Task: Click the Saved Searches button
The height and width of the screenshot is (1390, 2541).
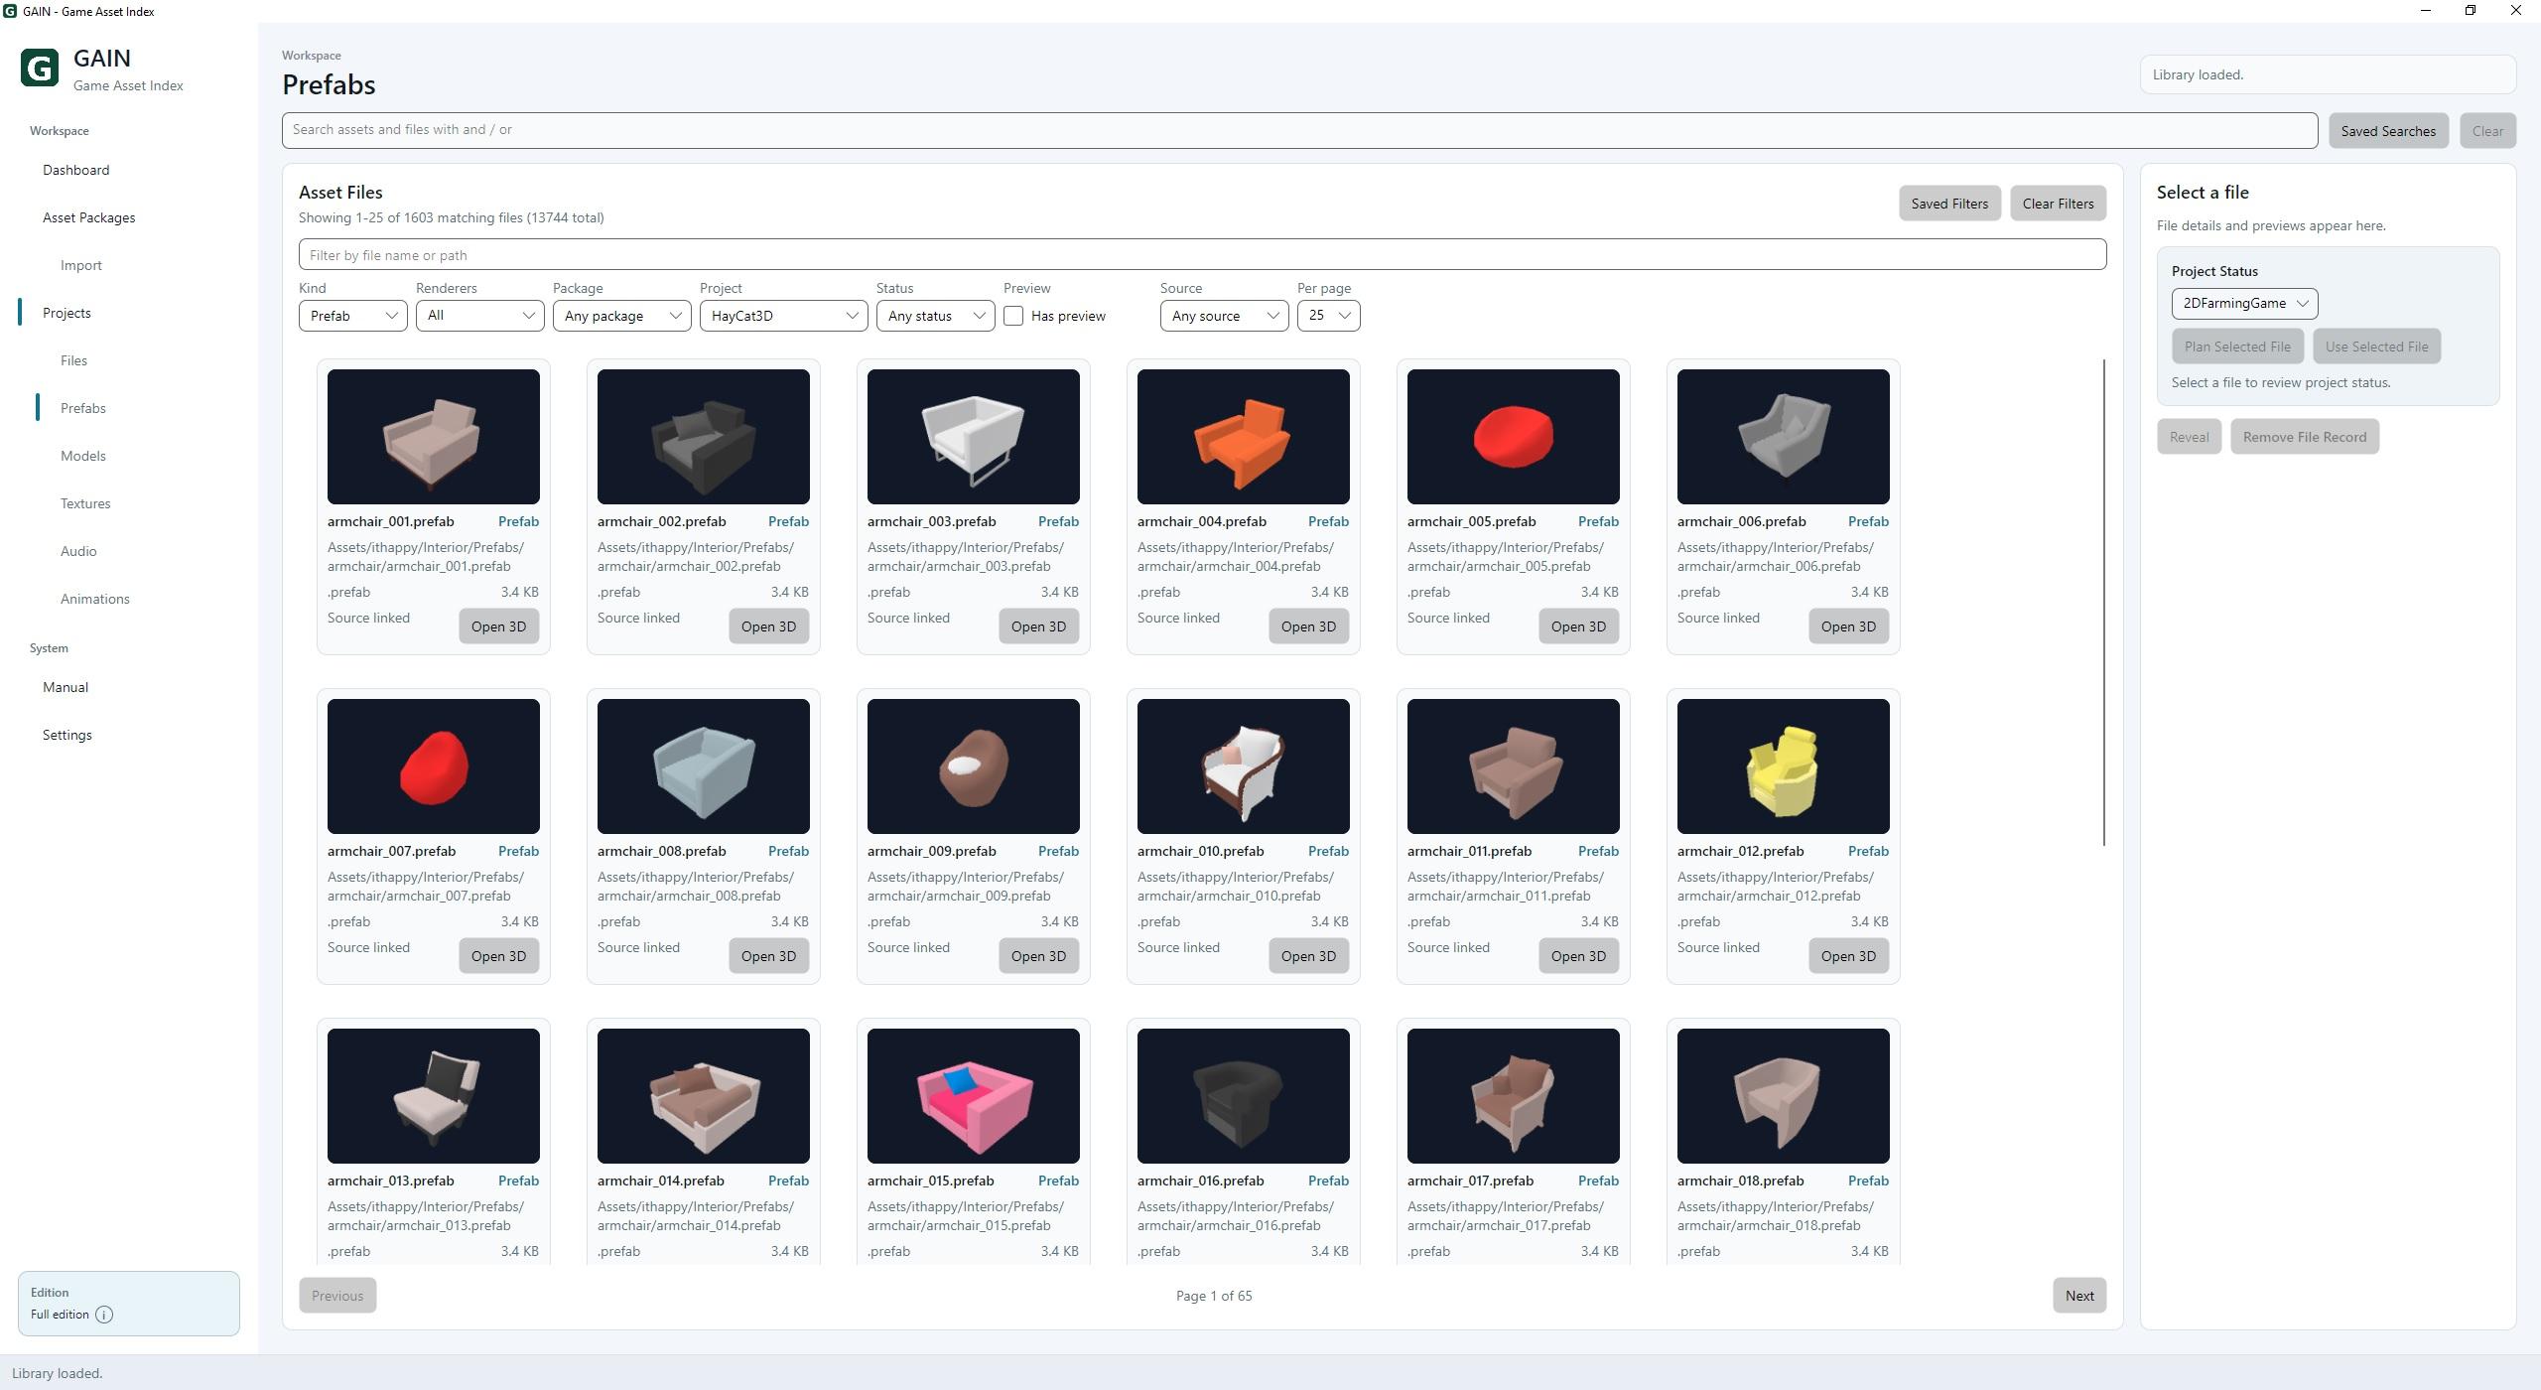Action: [2388, 131]
